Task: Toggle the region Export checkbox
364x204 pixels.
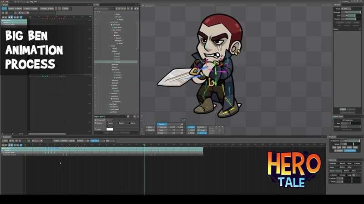Action: 121,123
